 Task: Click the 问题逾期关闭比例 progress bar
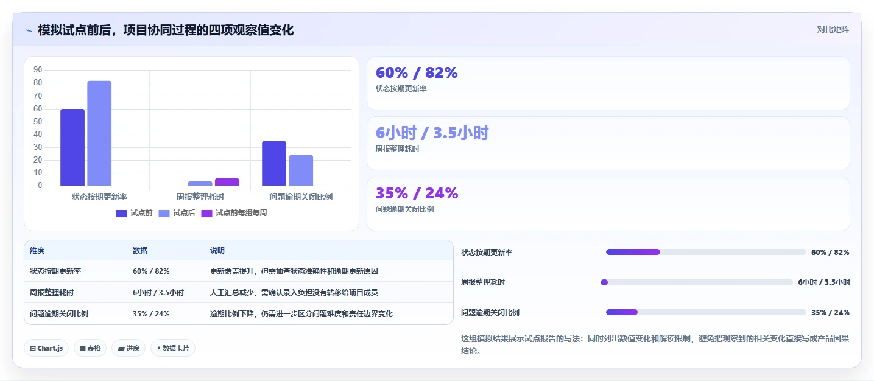coord(706,312)
